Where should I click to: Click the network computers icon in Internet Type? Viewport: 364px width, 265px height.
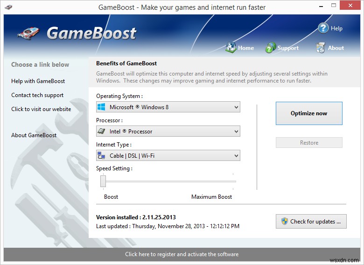(101, 155)
